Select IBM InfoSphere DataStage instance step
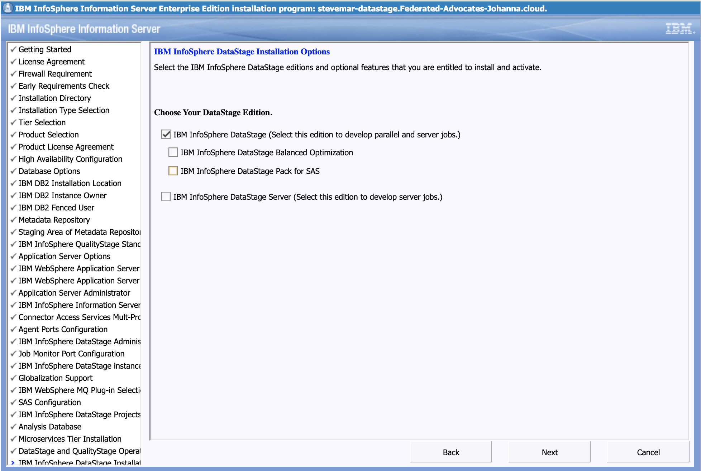The height and width of the screenshot is (471, 701). 80,366
